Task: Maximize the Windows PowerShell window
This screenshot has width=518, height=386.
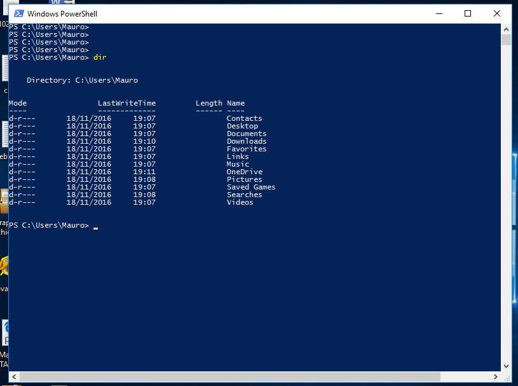Action: point(468,13)
